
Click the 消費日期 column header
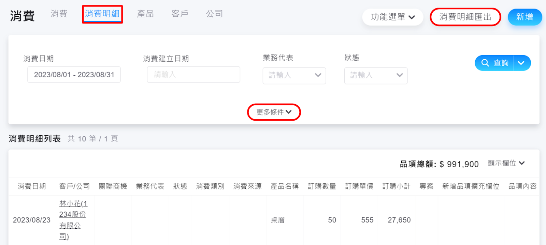coord(32,186)
